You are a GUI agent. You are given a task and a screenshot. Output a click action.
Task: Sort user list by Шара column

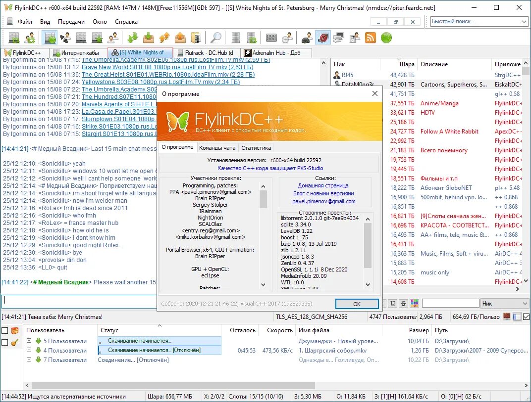tap(398, 64)
